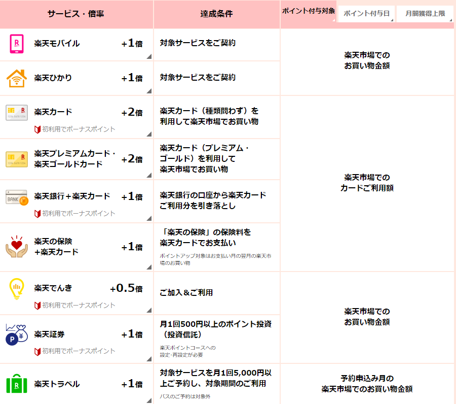The width and height of the screenshot is (456, 404).
Task: Expand the 楽天銀行+楽天カード row arrow
Action: [x=149, y=218]
